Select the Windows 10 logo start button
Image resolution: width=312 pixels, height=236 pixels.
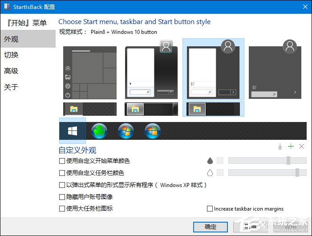click(72, 131)
